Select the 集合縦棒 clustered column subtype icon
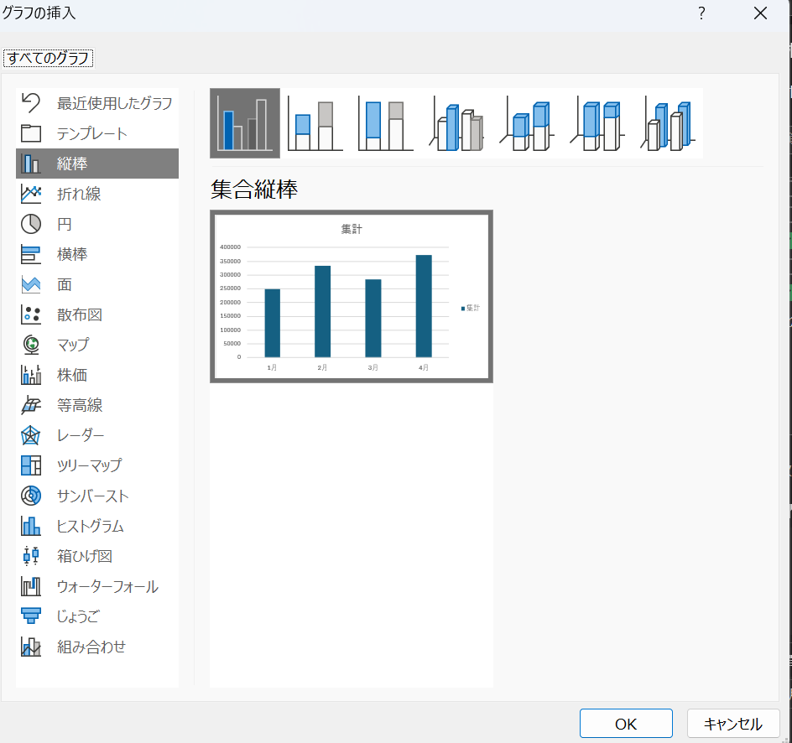This screenshot has height=743, width=792. [245, 124]
